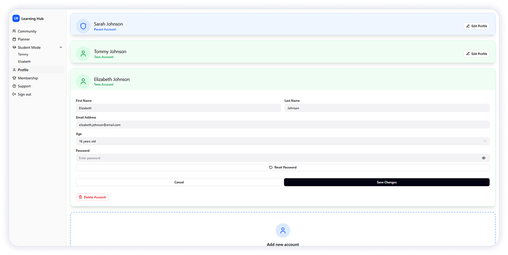
Task: Click Sarah Johnson's shield avatar icon
Action: click(83, 26)
